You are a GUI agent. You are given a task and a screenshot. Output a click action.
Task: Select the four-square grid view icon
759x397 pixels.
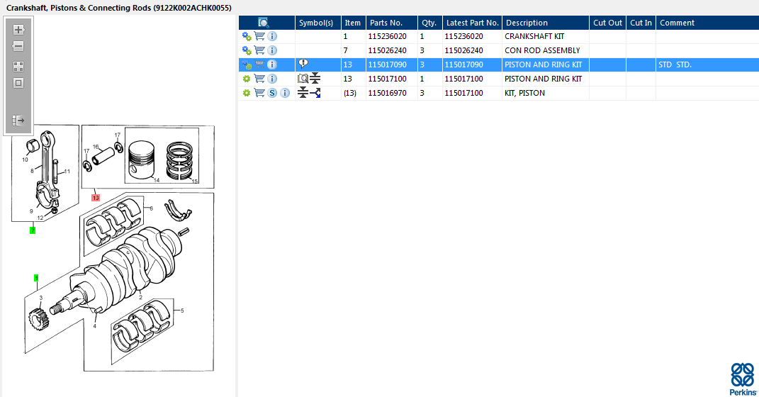click(18, 67)
